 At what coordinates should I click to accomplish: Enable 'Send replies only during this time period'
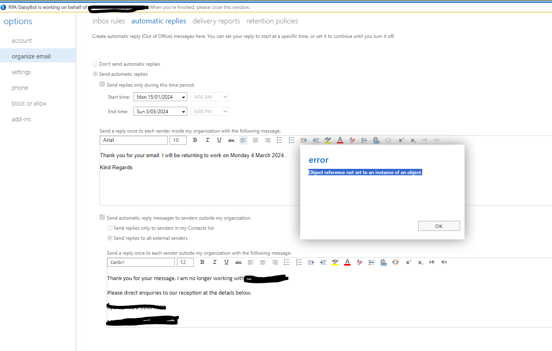pos(102,84)
